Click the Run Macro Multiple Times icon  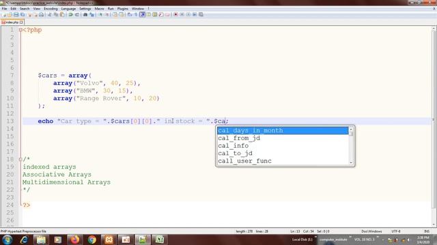click(195, 14)
